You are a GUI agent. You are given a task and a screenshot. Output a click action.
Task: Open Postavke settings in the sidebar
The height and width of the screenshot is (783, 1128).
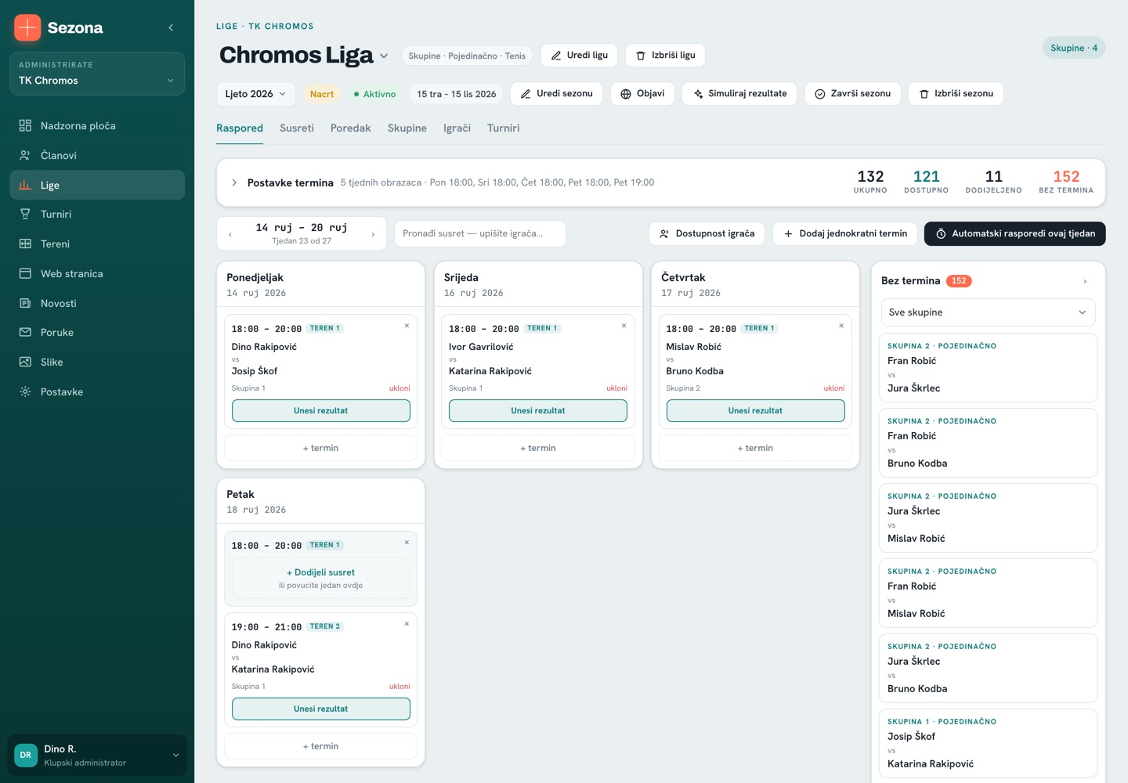(97, 392)
